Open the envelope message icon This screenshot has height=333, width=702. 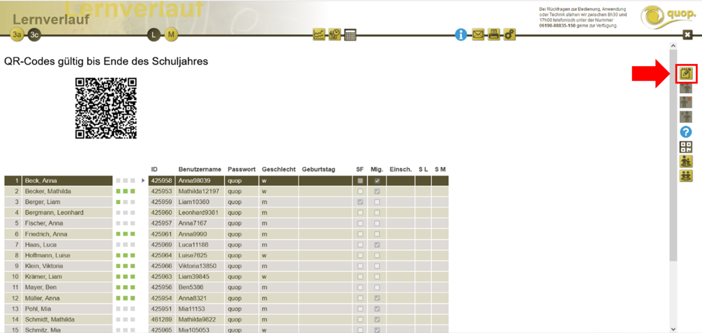(x=478, y=35)
